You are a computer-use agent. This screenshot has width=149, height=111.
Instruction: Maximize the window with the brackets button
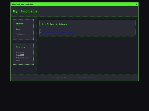[x=133, y=4]
